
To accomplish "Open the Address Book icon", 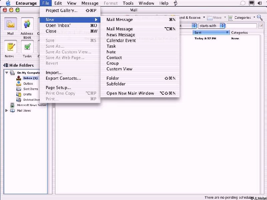I will tap(27, 24).
